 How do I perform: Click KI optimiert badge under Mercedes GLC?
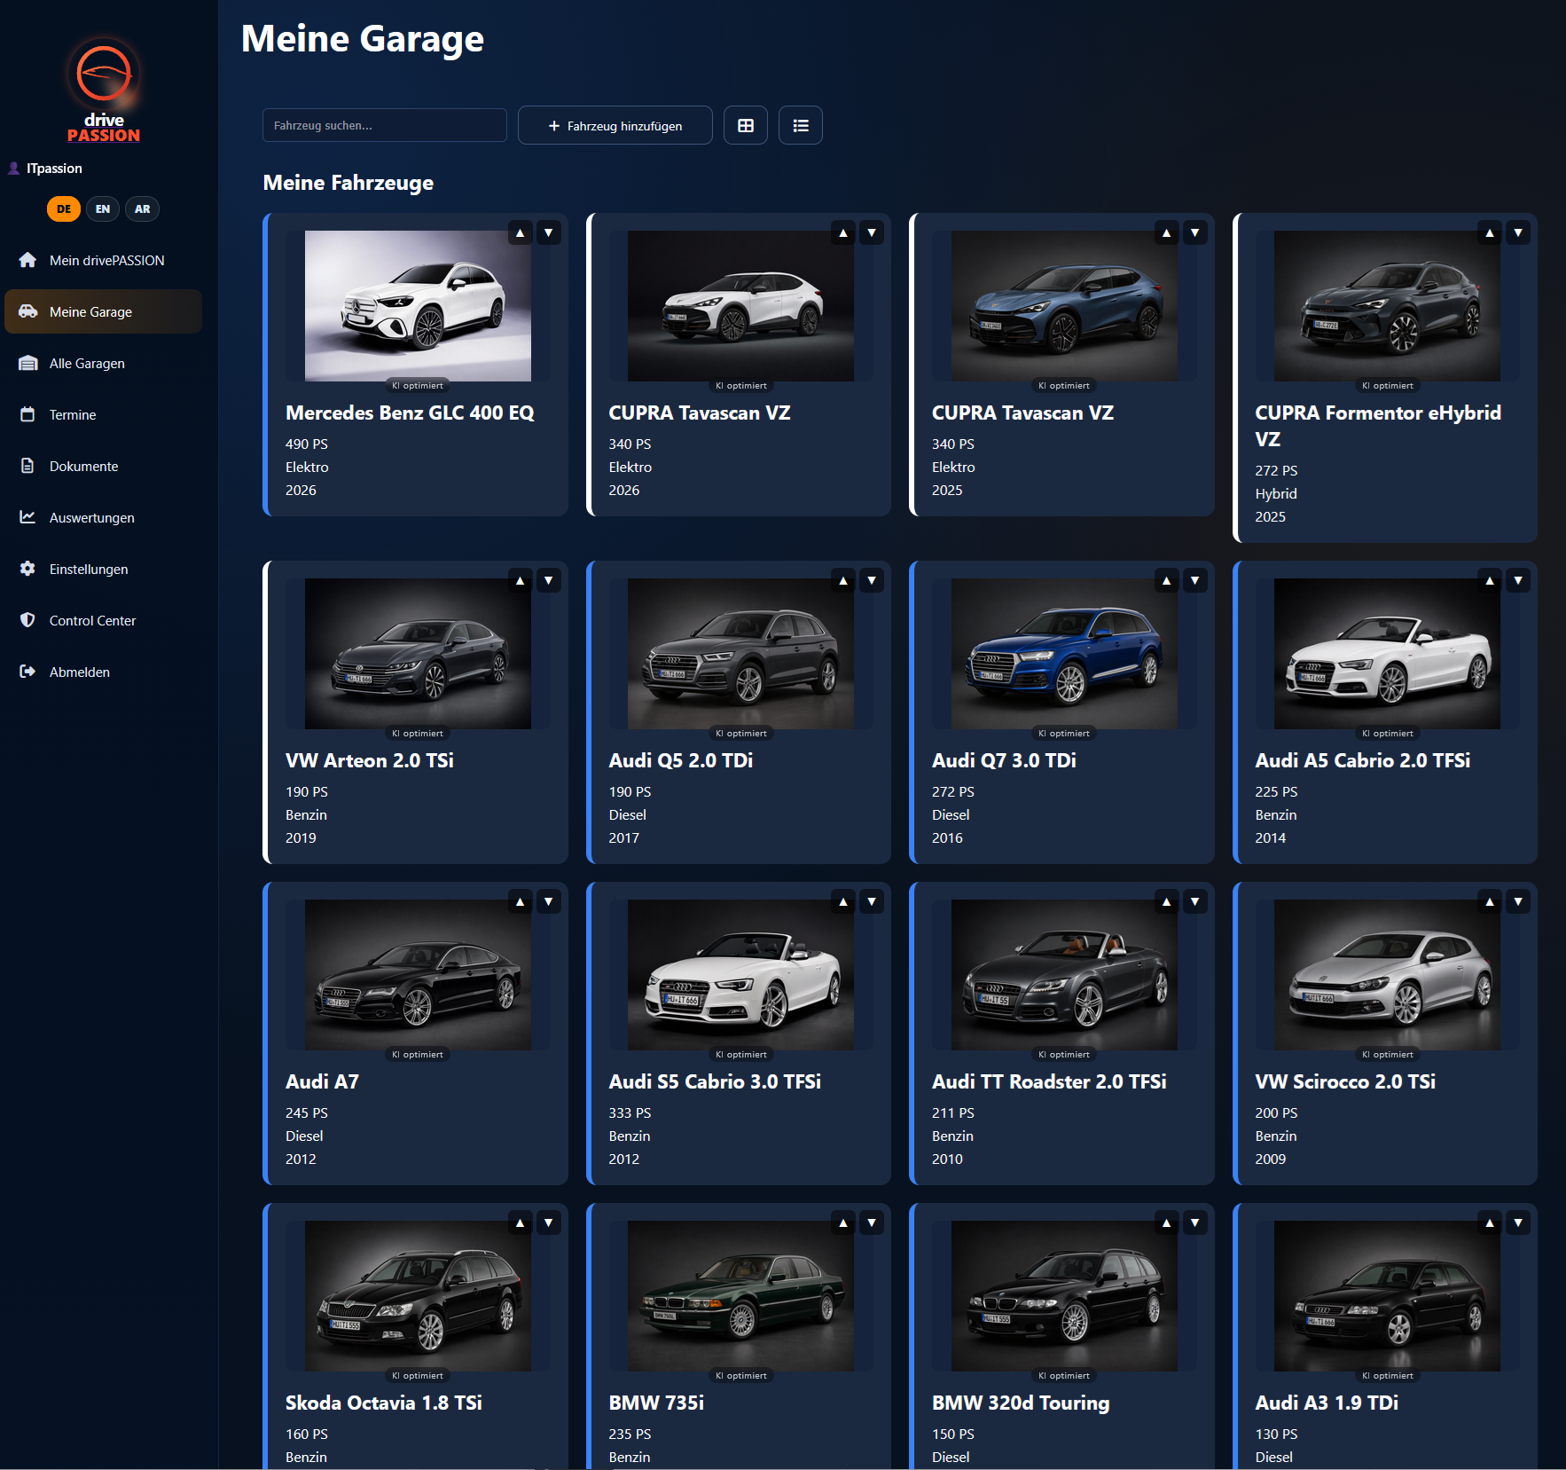(x=418, y=386)
